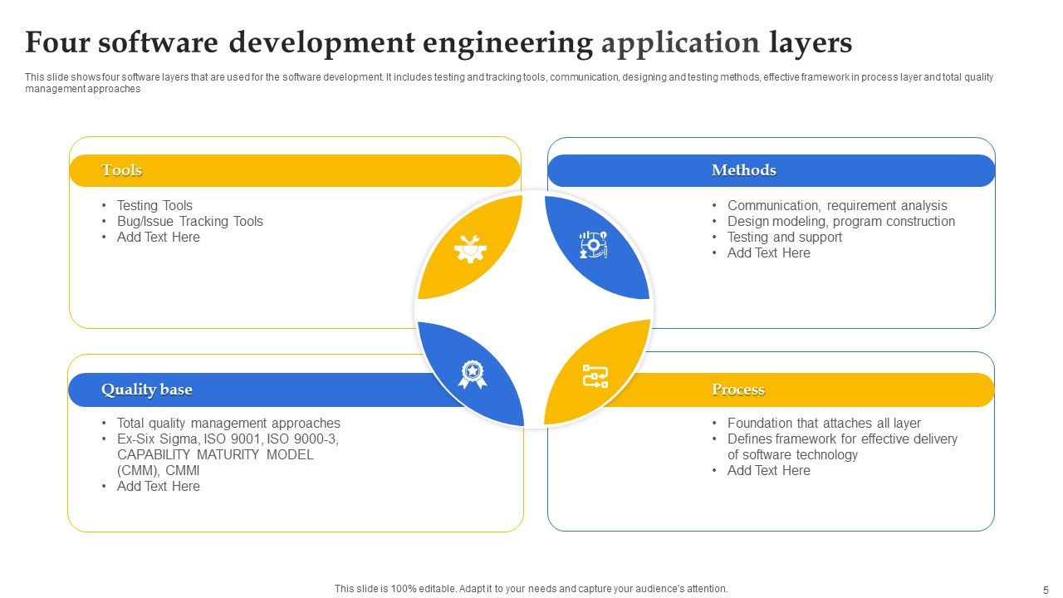This screenshot has width=1063, height=598.
Task: Click the Bug/Issue Tracking Tools bullet
Action: tap(190, 221)
